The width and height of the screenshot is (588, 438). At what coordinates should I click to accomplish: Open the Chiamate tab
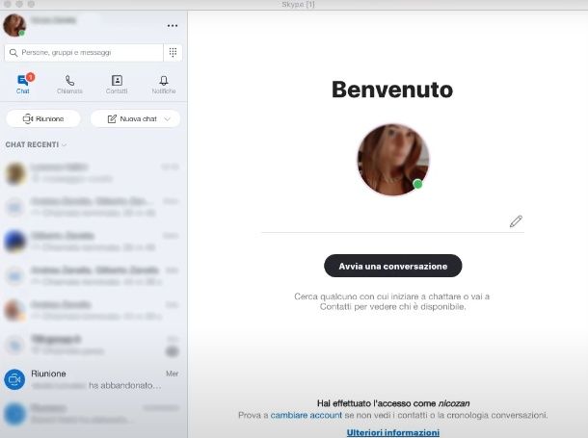69,85
